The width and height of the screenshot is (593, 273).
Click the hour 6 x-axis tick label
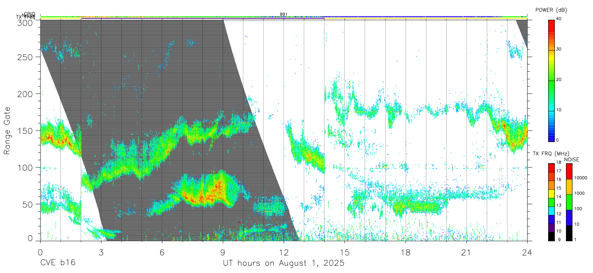162,252
